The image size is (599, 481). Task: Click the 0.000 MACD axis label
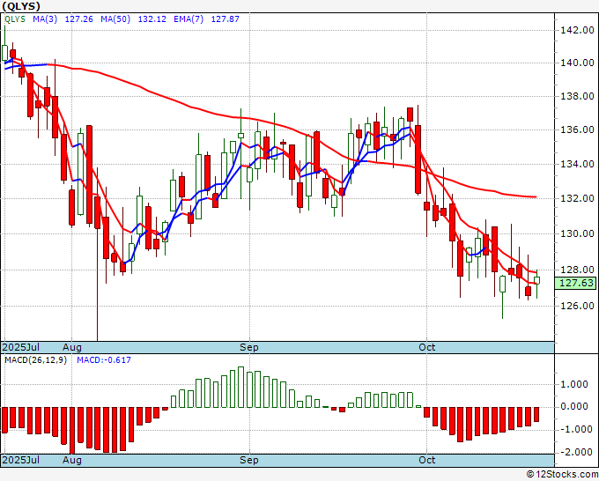tap(575, 406)
